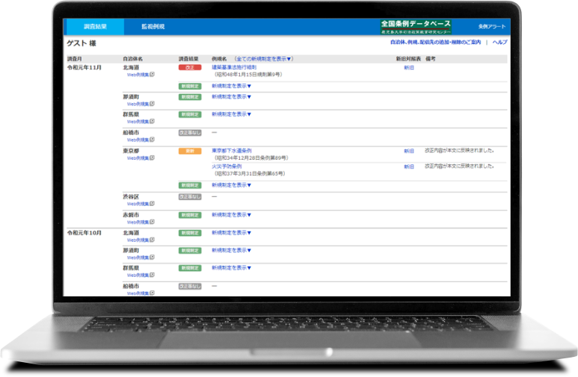Open Web例規集 external link icon for 東京都
The width and height of the screenshot is (578, 377).
[152, 158]
